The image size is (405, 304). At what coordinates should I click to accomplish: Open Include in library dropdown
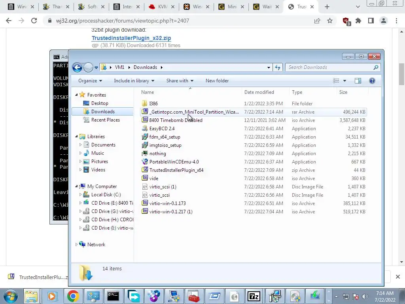134,81
